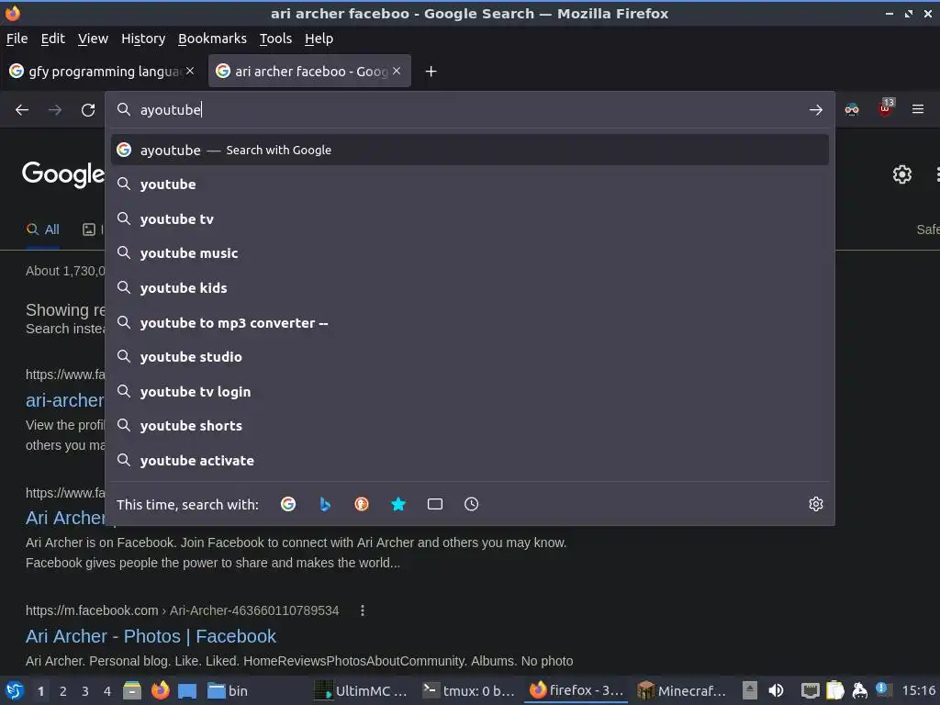The image size is (940, 705).
Task: Open the Tools menu
Action: 275,39
